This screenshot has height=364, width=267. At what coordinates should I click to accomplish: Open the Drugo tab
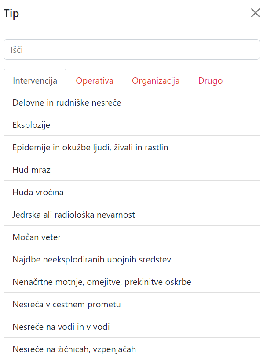point(210,80)
